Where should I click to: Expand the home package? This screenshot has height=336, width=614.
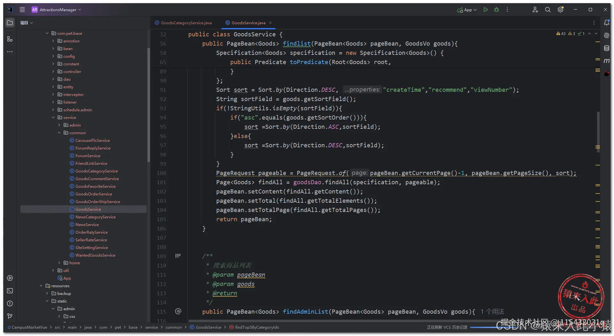(x=59, y=263)
